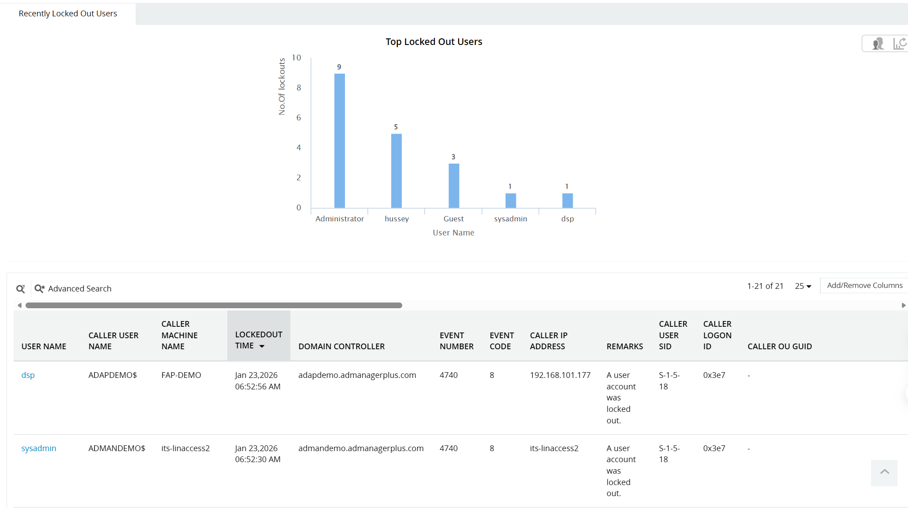Screen dimensions: 908x508
Task: Click the Lockedout Time sort arrow
Action: pyautogui.click(x=262, y=346)
